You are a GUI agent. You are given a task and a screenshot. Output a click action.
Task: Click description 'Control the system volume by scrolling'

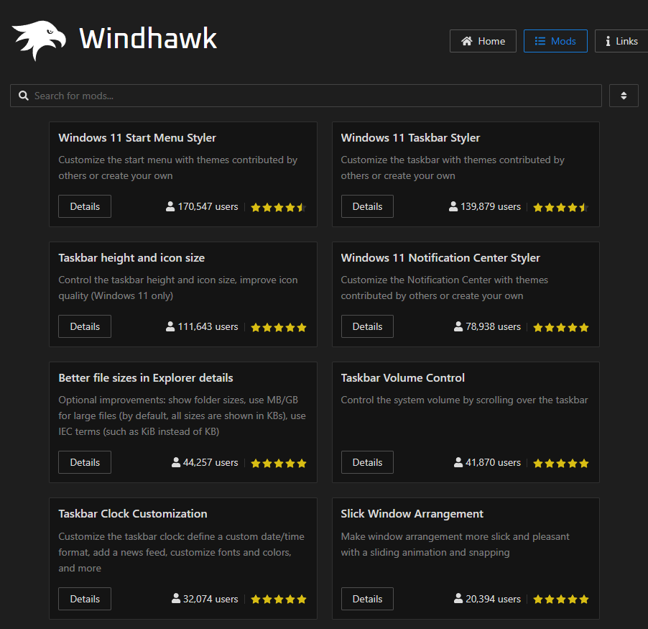(464, 400)
